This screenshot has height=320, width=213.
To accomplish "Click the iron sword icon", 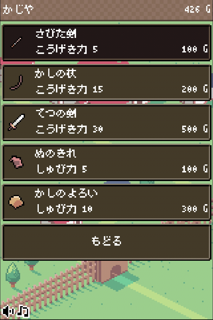I will 16,122.
